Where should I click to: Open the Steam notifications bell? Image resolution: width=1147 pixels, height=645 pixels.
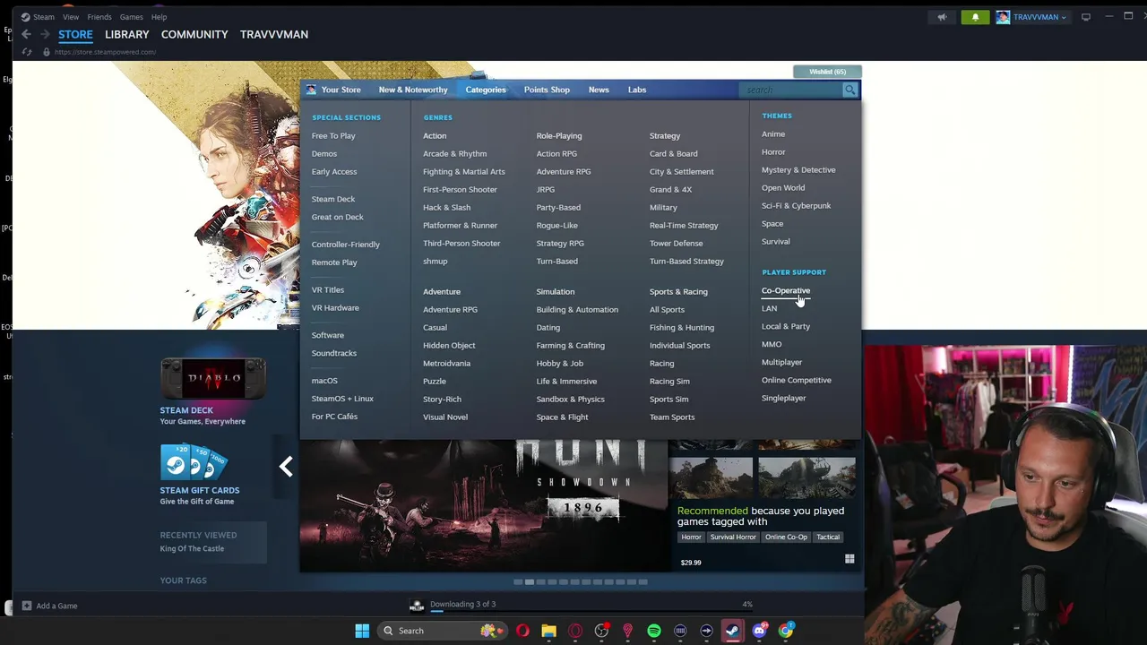(975, 17)
